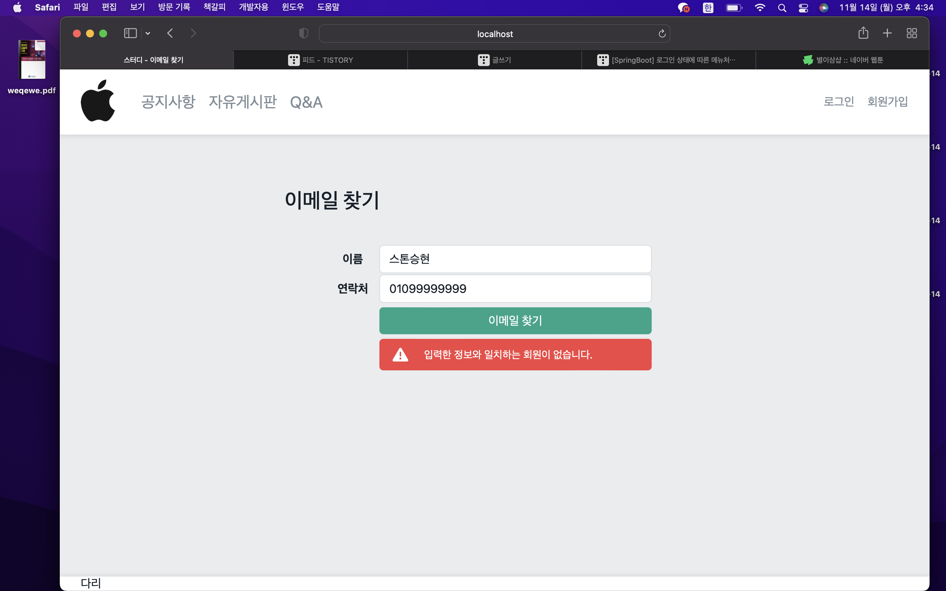This screenshot has height=591, width=946.
Task: Switch to 피드 - TISTORY tab
Action: [x=321, y=60]
